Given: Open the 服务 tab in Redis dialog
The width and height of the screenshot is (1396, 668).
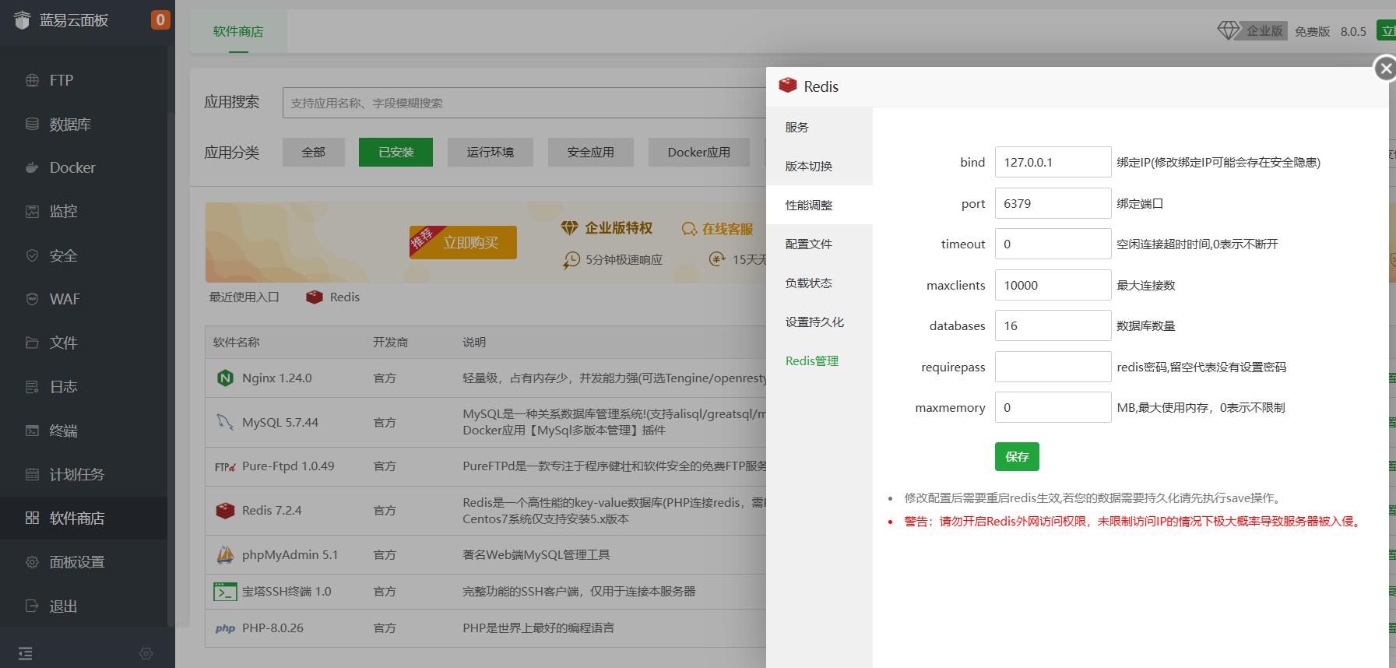Looking at the screenshot, I should tap(819, 127).
